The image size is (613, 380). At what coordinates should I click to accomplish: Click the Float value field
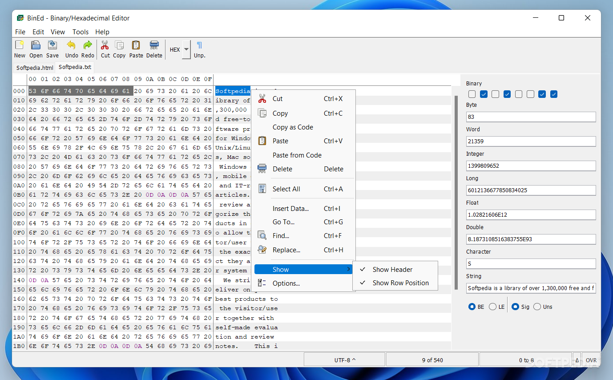531,215
